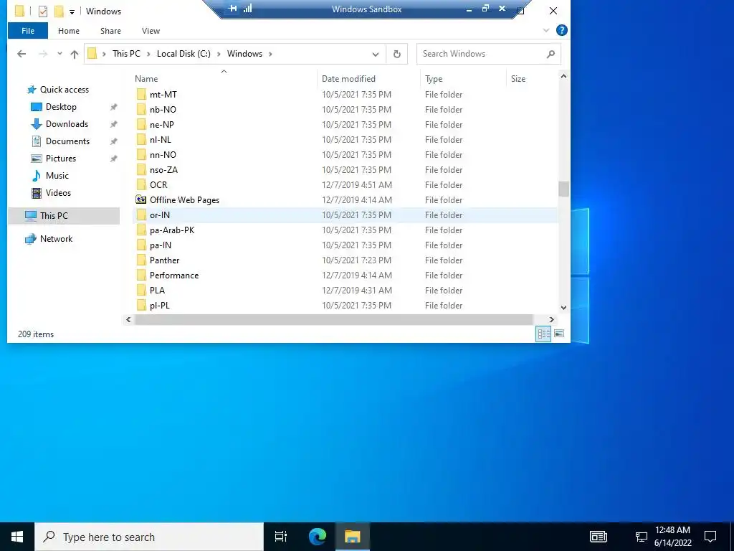Image resolution: width=734 pixels, height=551 pixels.
Task: Sort by the Type column header
Action: [434, 79]
